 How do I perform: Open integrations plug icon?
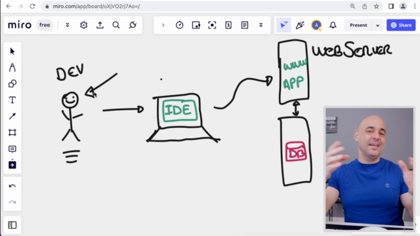point(133,25)
